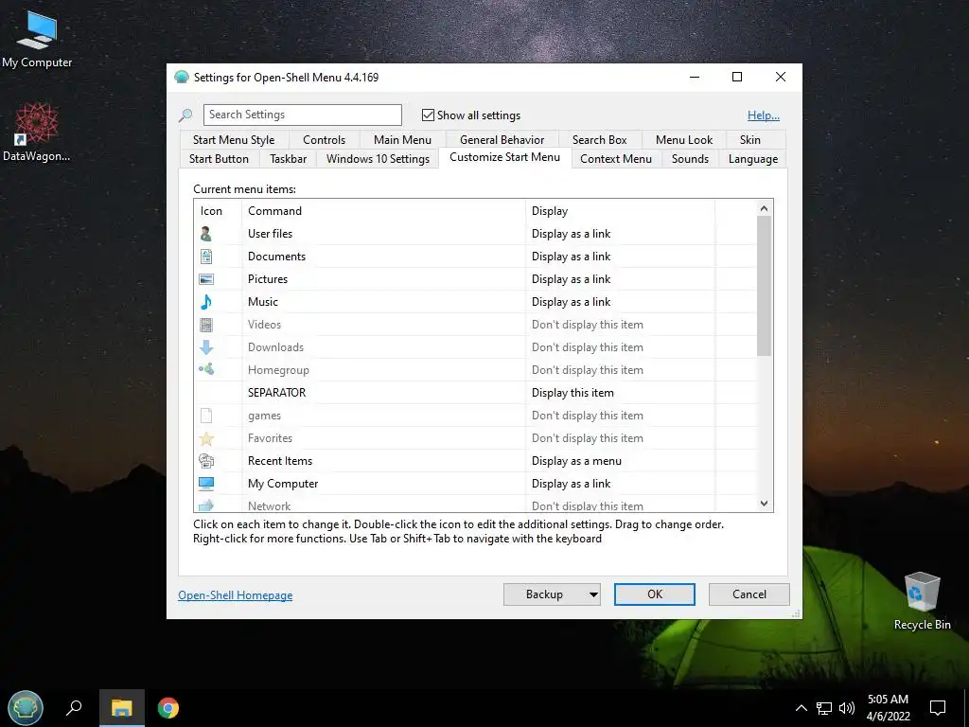Change SEPARATOR display this item setting
Screen dimensions: 969x727
(x=573, y=393)
